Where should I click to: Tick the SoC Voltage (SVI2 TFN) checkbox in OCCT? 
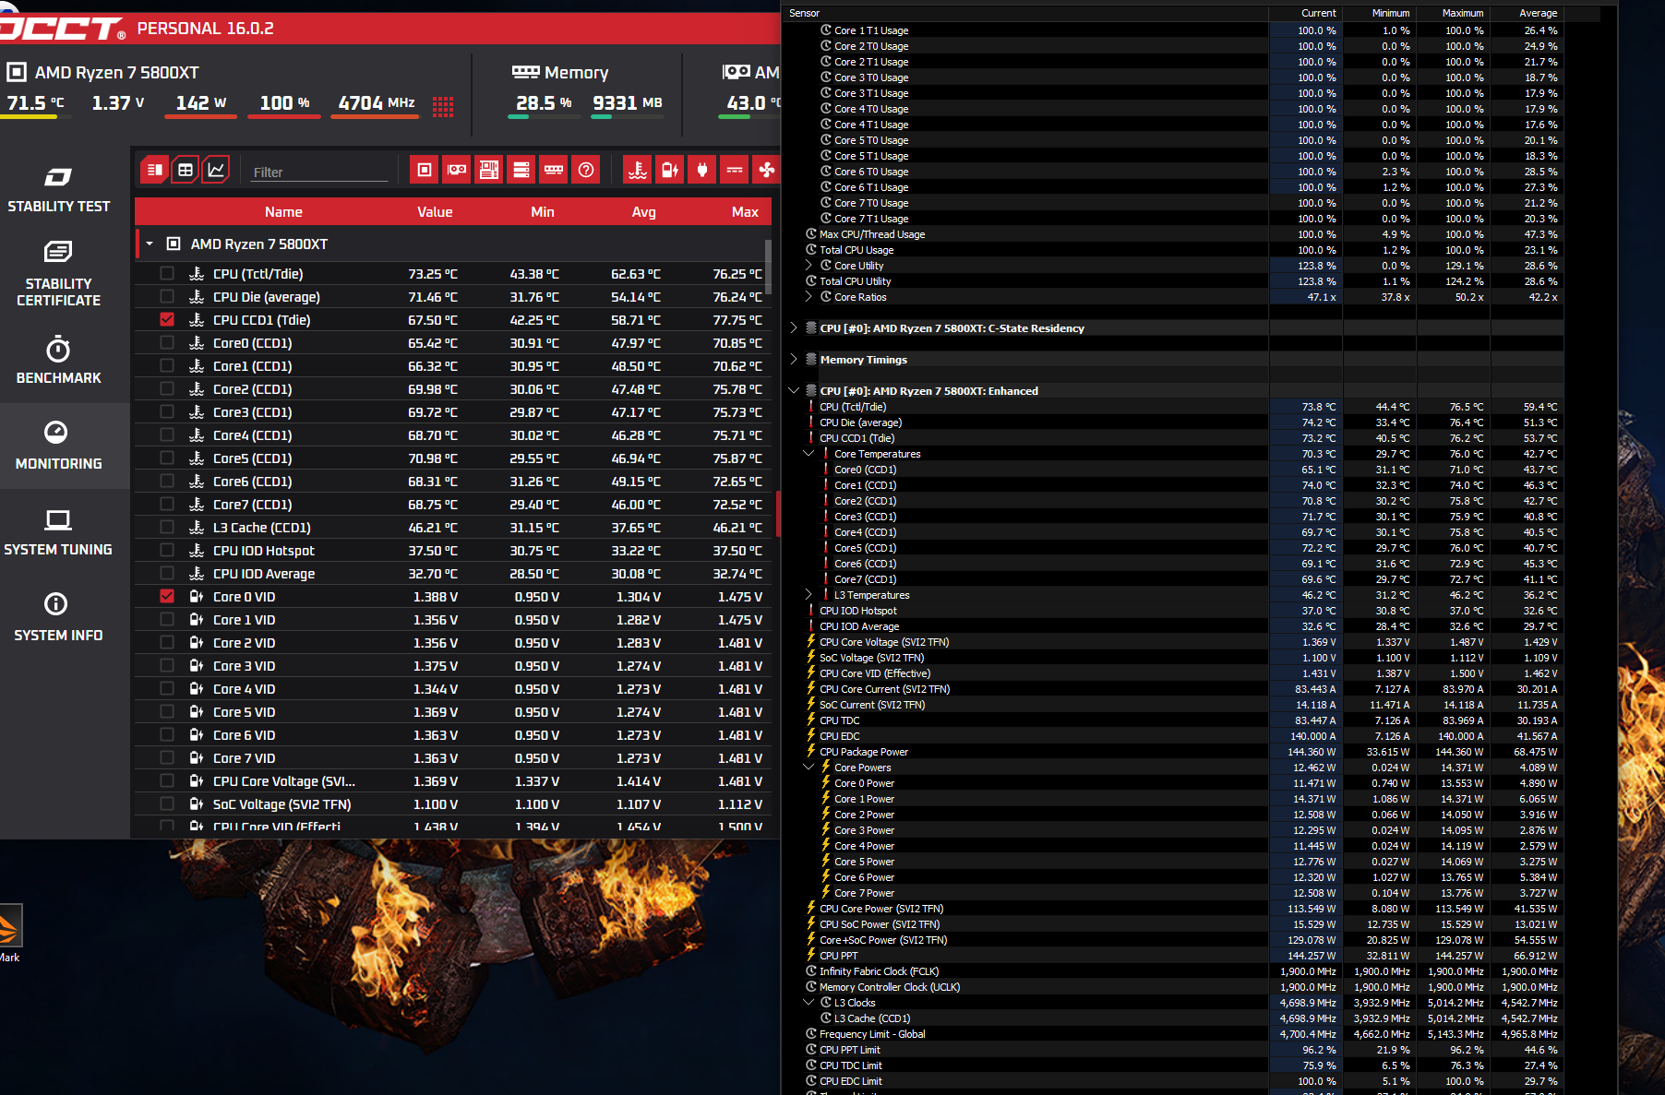pyautogui.click(x=167, y=804)
